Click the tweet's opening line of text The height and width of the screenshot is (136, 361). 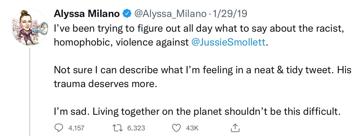point(195,29)
